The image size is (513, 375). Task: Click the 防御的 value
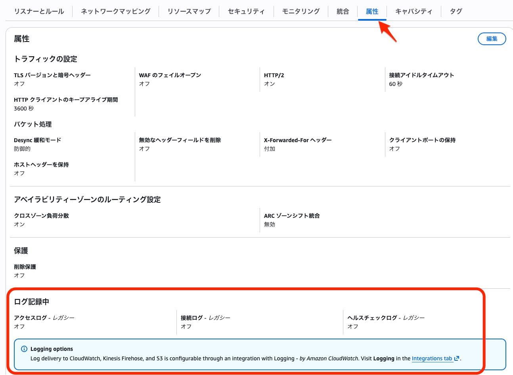click(22, 149)
